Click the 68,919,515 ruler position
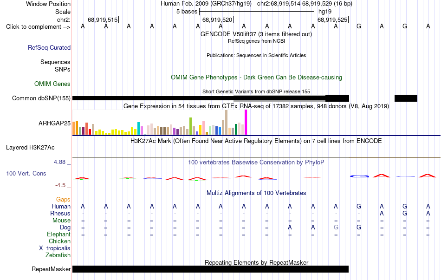Screen dimensions: 441x280 103,20
